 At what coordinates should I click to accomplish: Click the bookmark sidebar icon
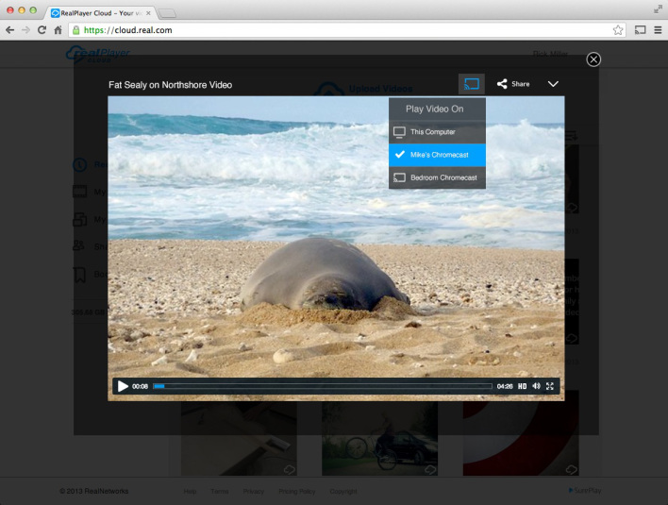click(x=79, y=275)
